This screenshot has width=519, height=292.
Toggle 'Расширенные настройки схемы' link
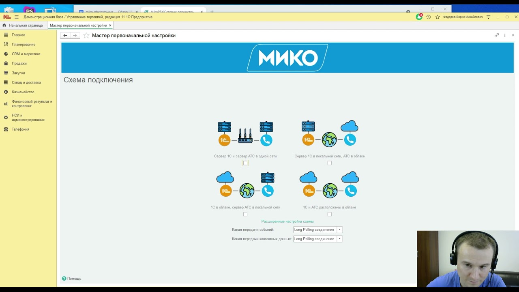pos(287,221)
